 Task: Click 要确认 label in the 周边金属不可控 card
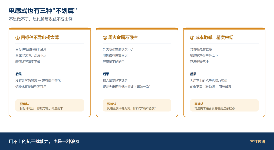(112, 104)
